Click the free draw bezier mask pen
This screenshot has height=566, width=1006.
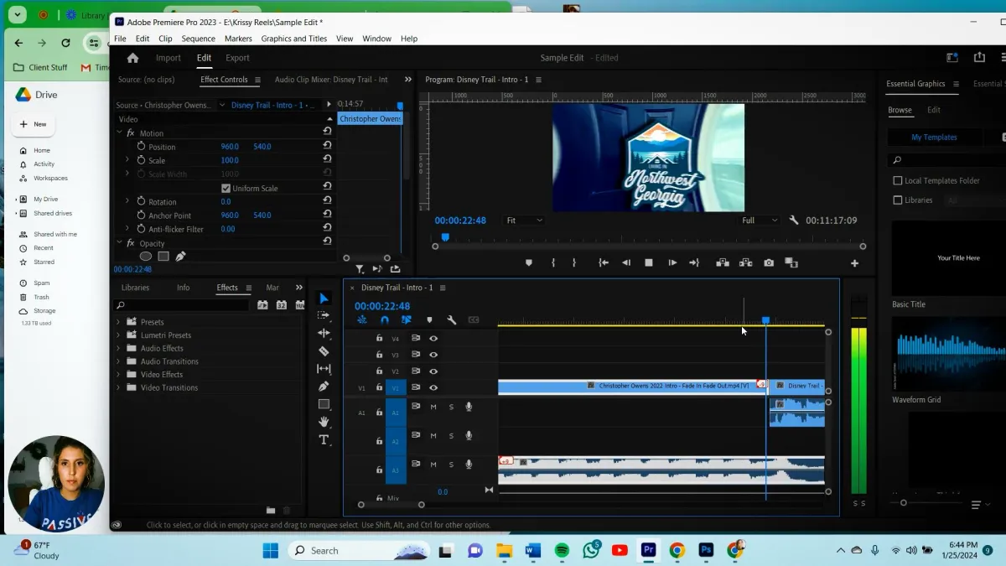pyautogui.click(x=180, y=257)
